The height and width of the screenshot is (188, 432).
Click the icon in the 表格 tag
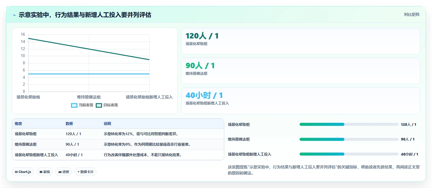[x=41, y=172]
